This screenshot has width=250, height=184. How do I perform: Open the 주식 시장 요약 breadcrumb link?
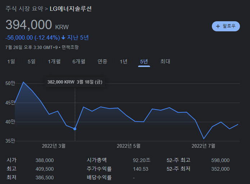[x=24, y=9]
